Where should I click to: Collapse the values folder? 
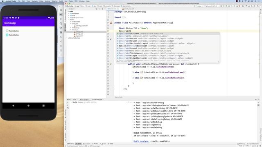coord(71,30)
